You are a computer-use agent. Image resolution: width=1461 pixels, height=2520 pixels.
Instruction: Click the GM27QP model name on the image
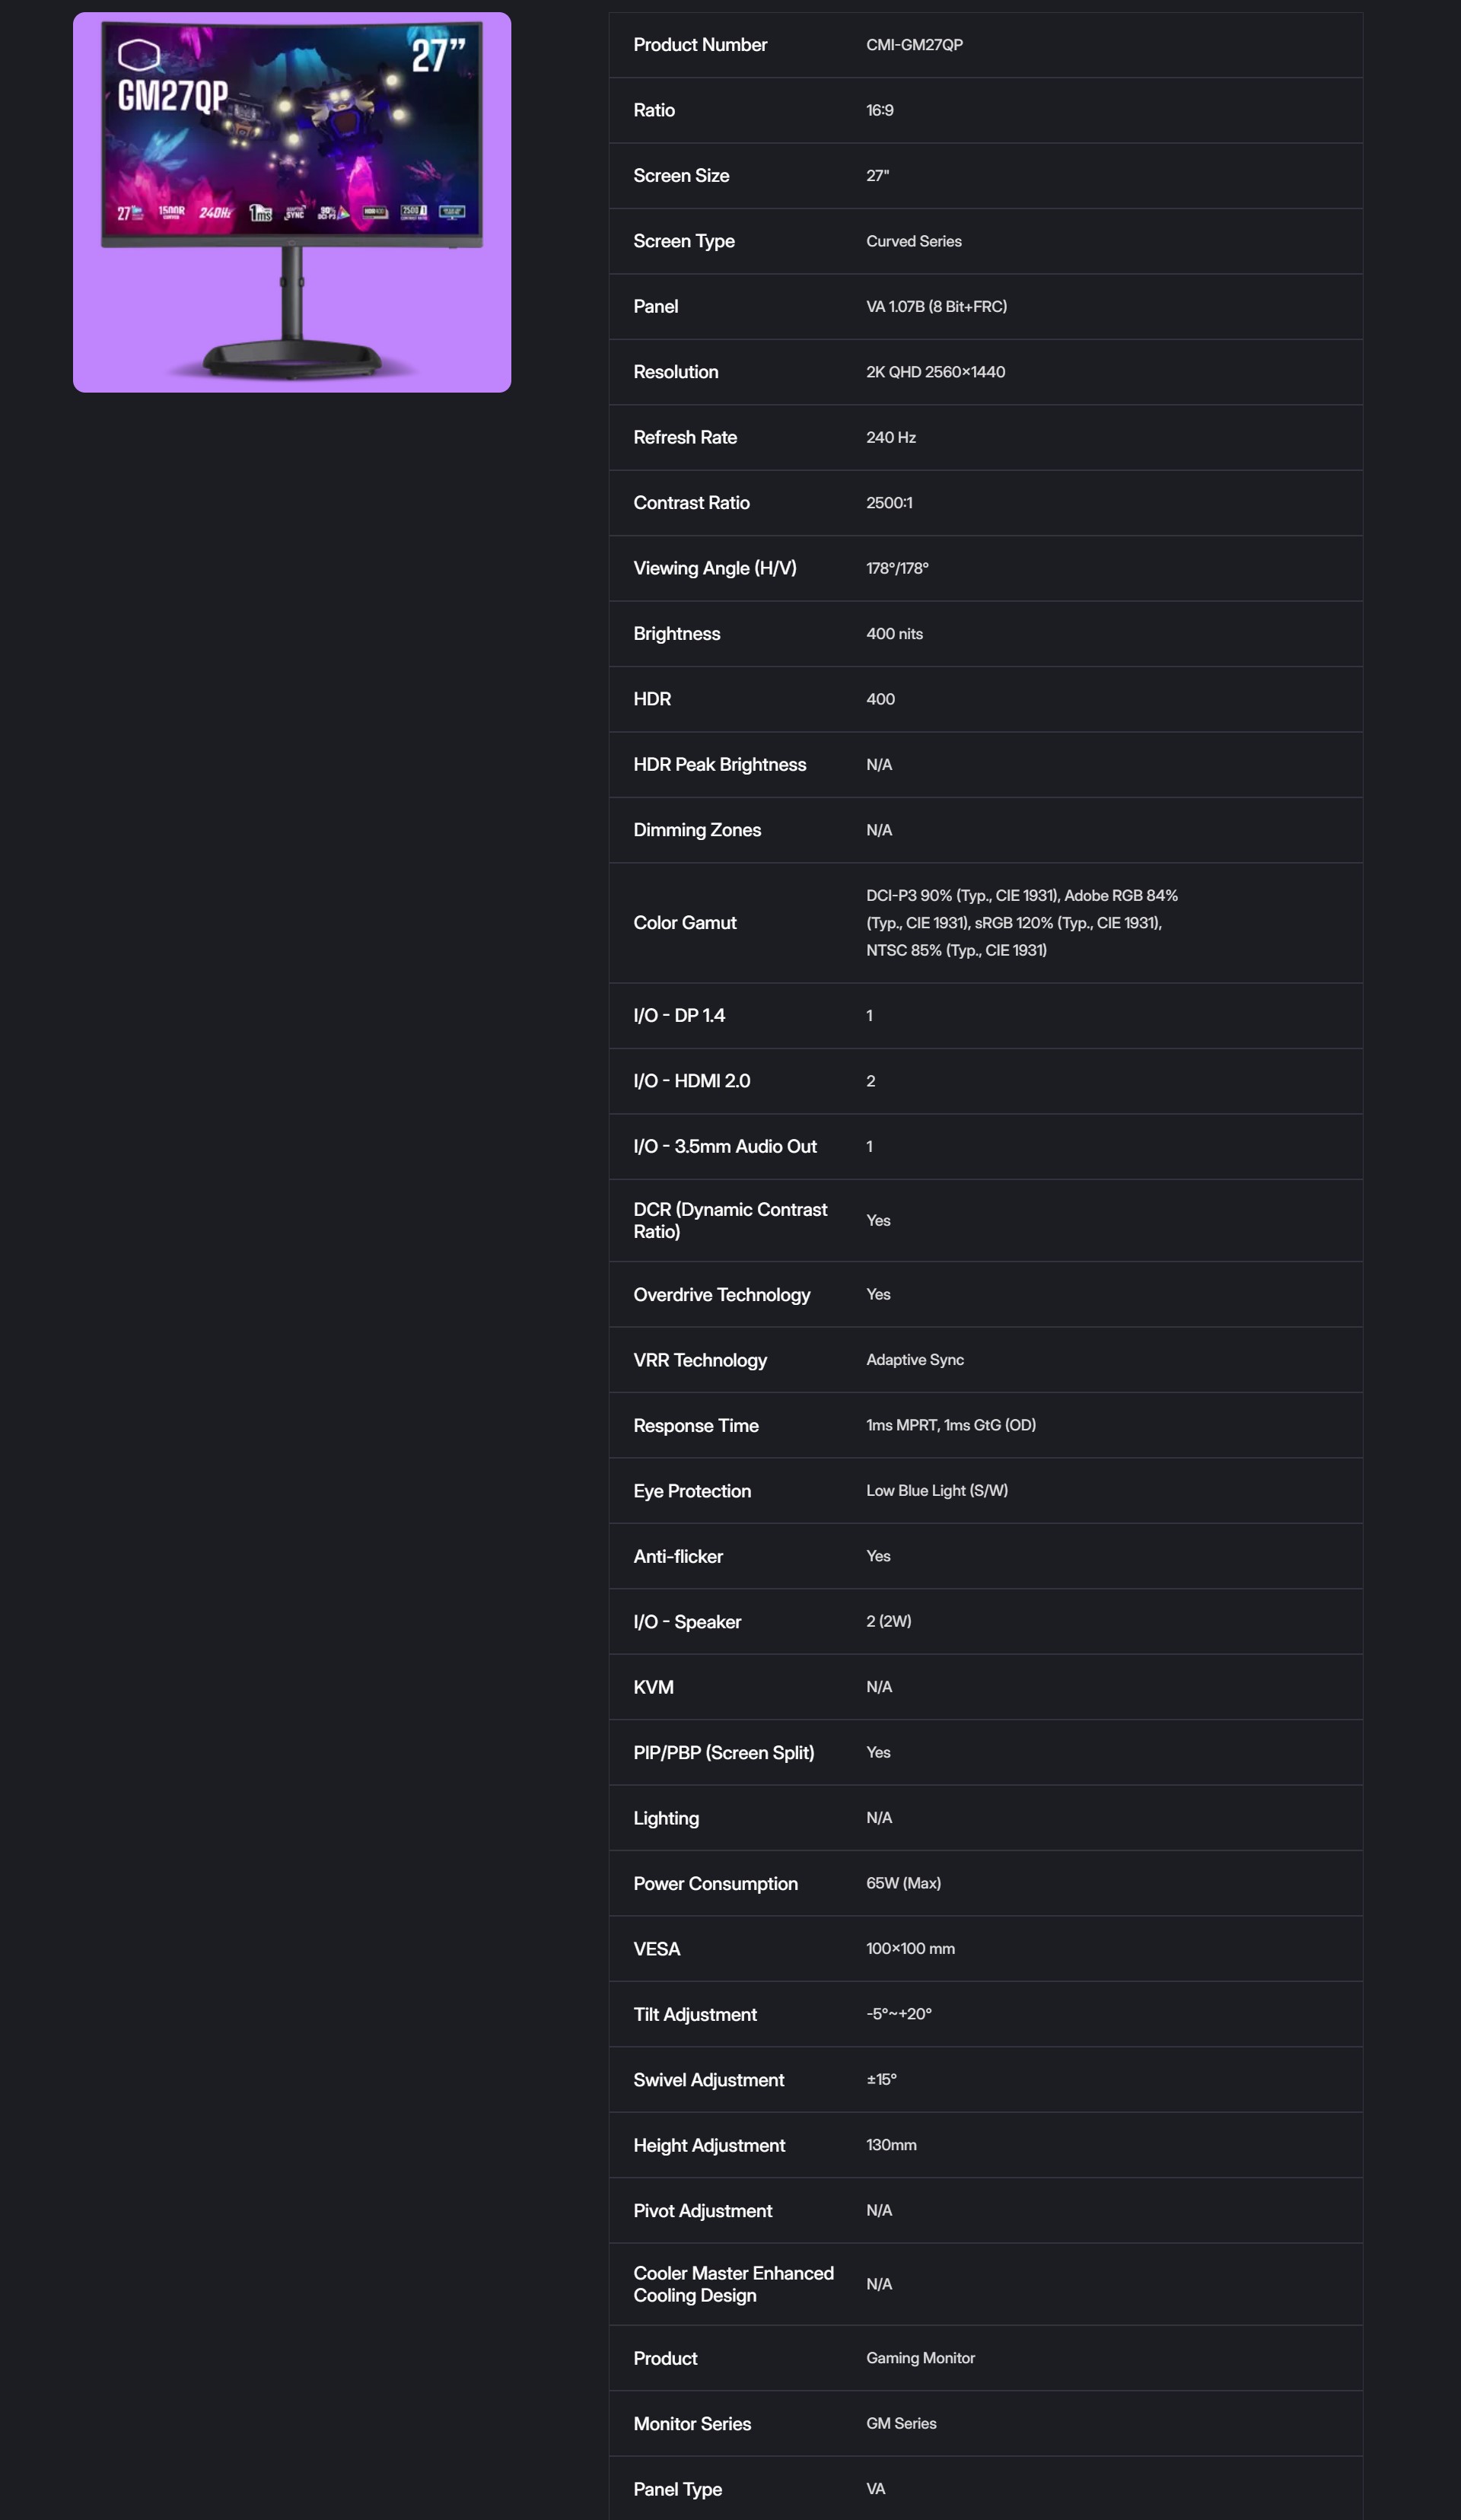(x=173, y=96)
